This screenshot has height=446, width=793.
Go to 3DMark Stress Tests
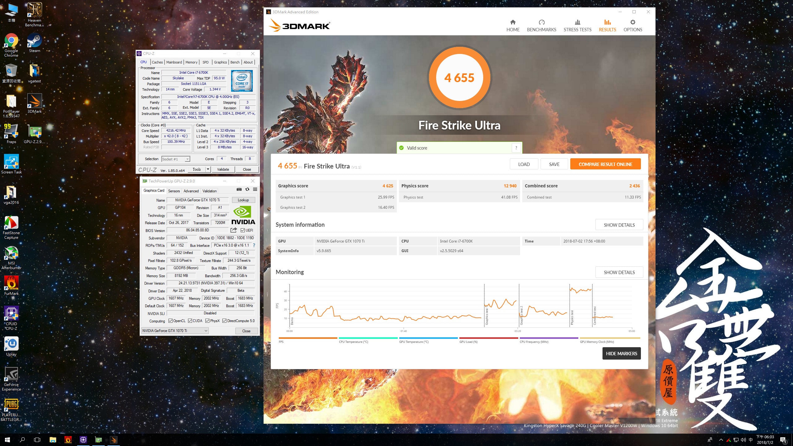[x=577, y=26]
